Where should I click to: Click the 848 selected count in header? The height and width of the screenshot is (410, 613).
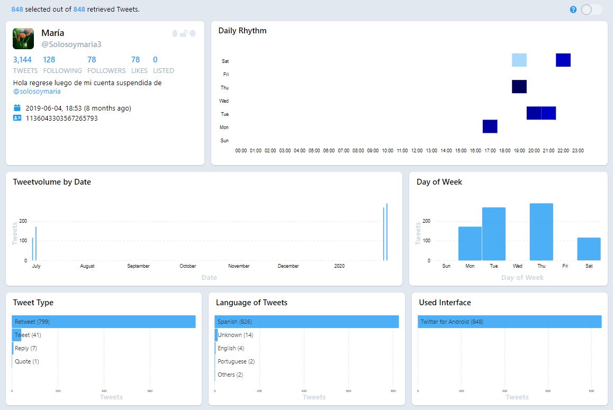coord(17,10)
